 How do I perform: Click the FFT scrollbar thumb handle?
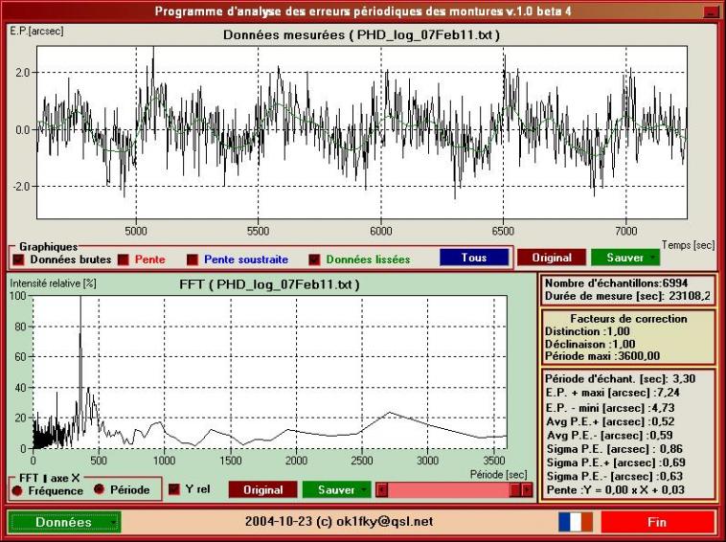tap(515, 489)
